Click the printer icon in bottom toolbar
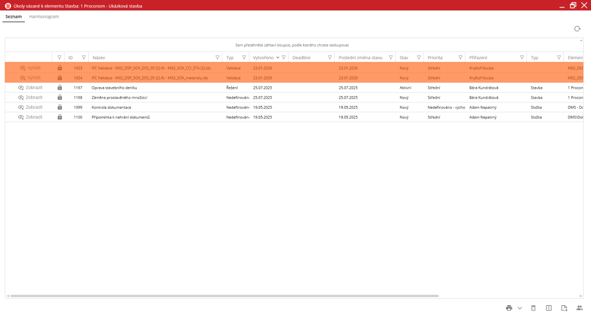The width and height of the screenshot is (591, 315). click(508, 308)
